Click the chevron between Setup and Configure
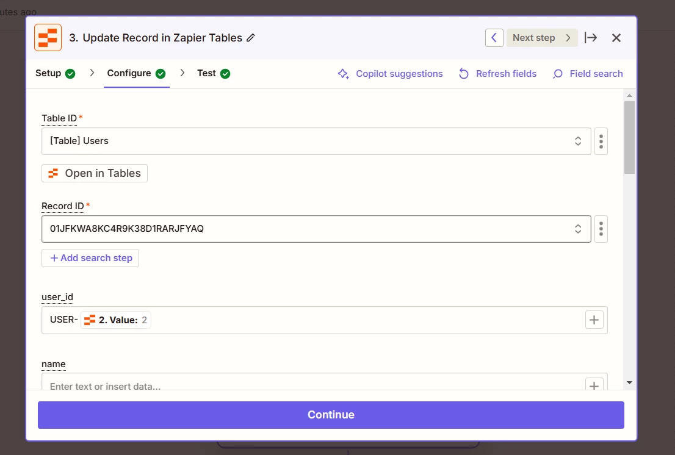675x455 pixels. click(x=92, y=73)
